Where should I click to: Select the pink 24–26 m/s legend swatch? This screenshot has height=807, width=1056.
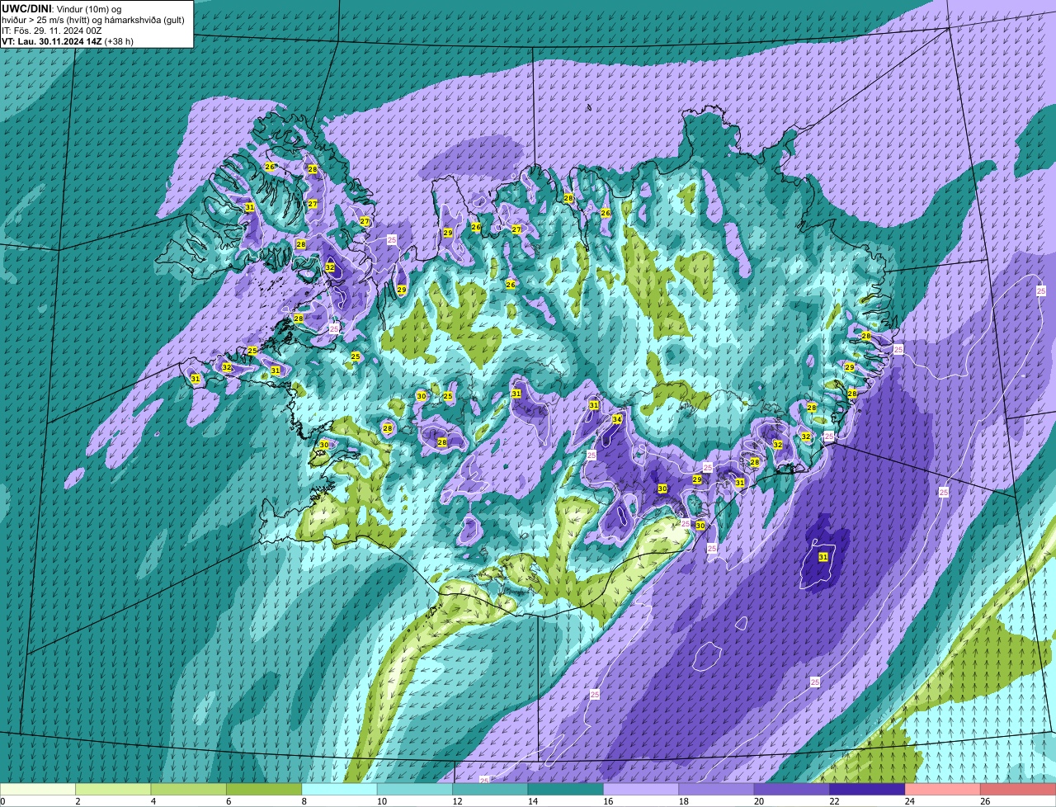[x=943, y=790]
